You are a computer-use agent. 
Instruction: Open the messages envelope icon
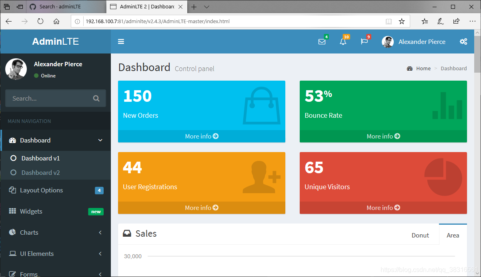(x=322, y=42)
